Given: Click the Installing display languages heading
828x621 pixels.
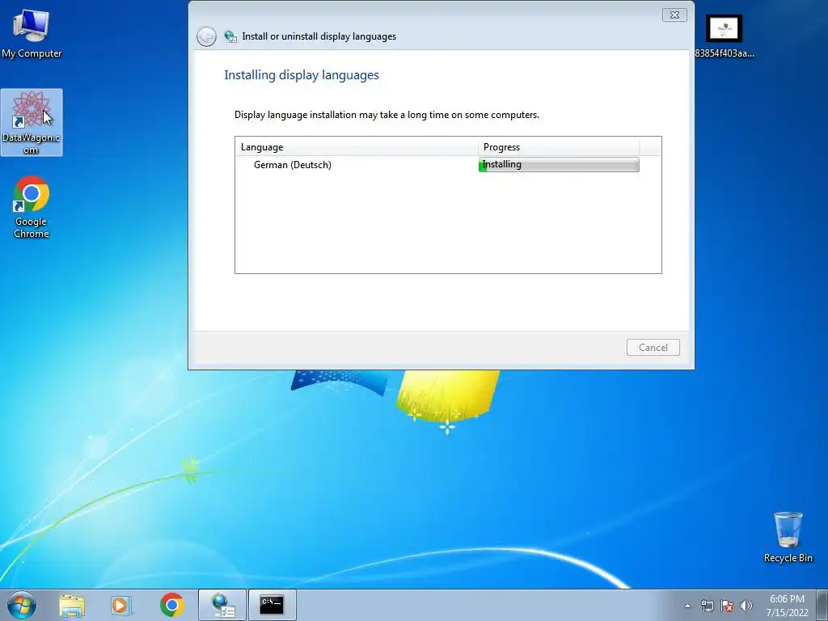Looking at the screenshot, I should pyautogui.click(x=302, y=75).
